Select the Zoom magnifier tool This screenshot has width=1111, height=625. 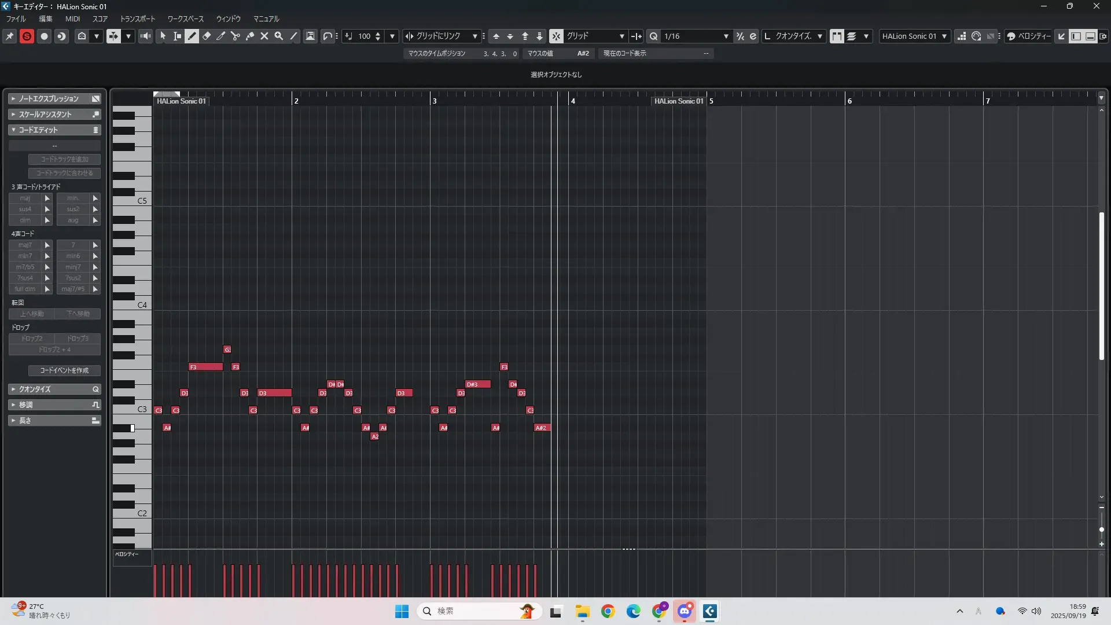[279, 36]
